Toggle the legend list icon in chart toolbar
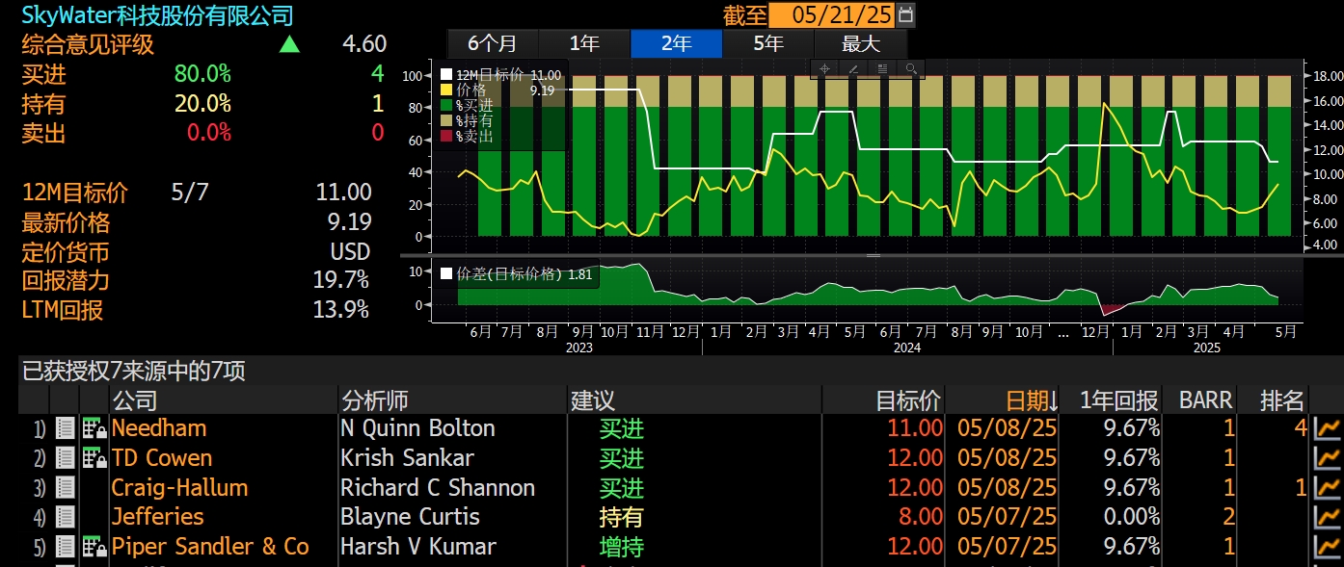Screen dimensions: 1344x567 pyautogui.click(x=882, y=68)
